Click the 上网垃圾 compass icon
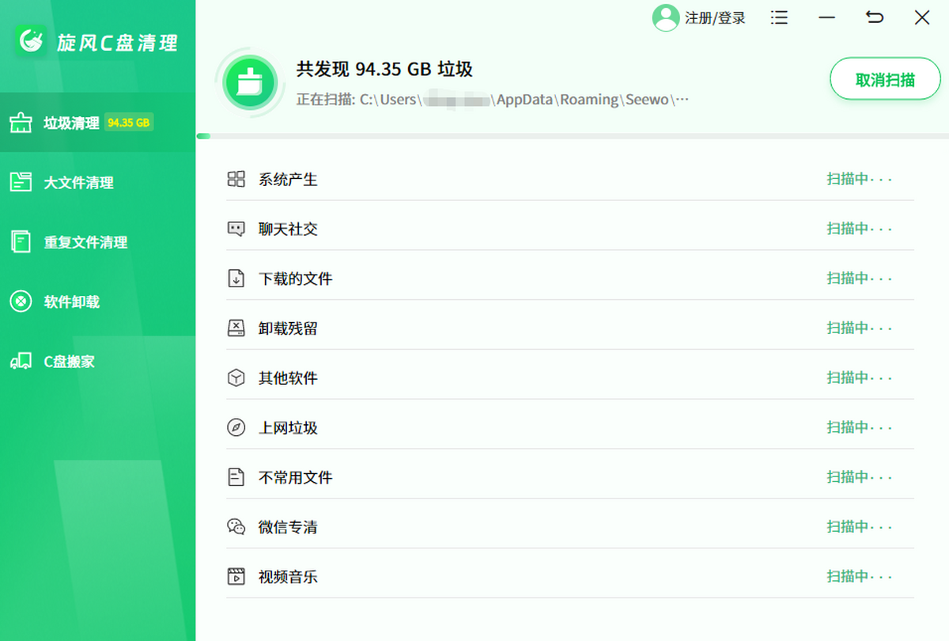The width and height of the screenshot is (949, 641). (236, 428)
